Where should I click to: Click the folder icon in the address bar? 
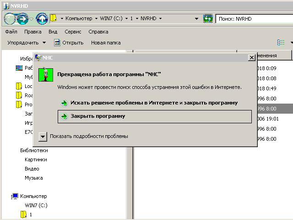click(x=54, y=18)
